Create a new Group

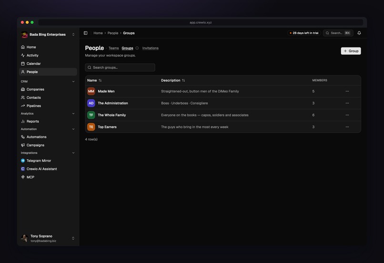click(x=351, y=51)
